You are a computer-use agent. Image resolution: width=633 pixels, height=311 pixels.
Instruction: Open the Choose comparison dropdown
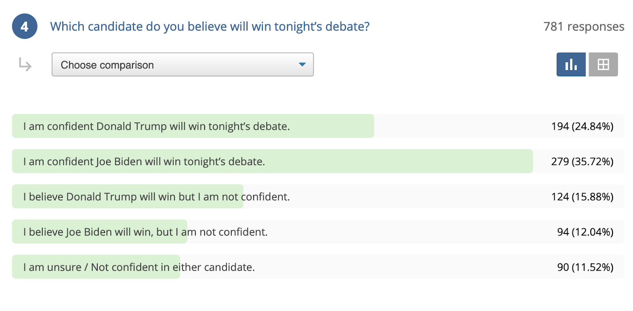click(x=183, y=64)
